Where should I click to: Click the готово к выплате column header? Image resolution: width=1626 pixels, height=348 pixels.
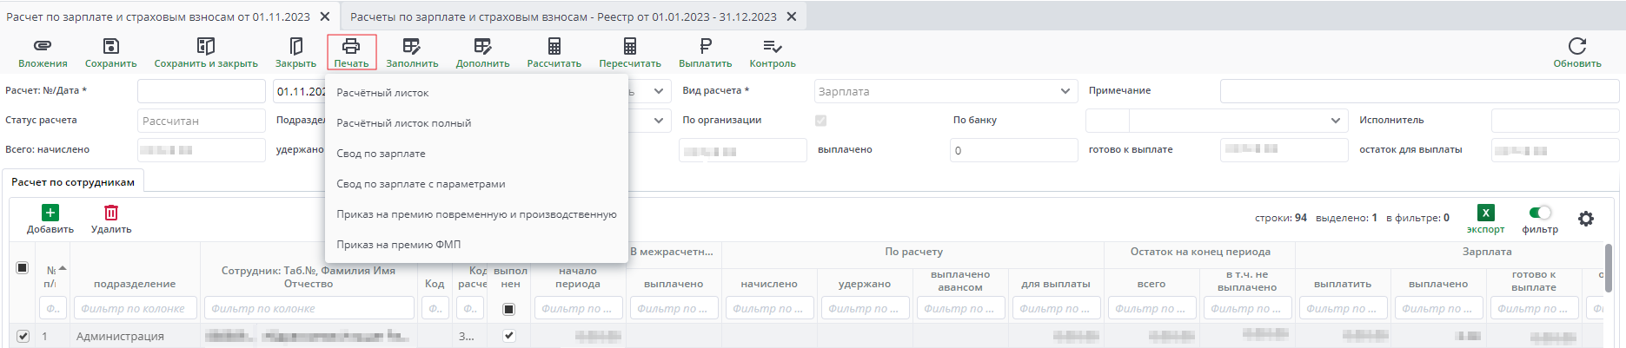click(x=1534, y=280)
